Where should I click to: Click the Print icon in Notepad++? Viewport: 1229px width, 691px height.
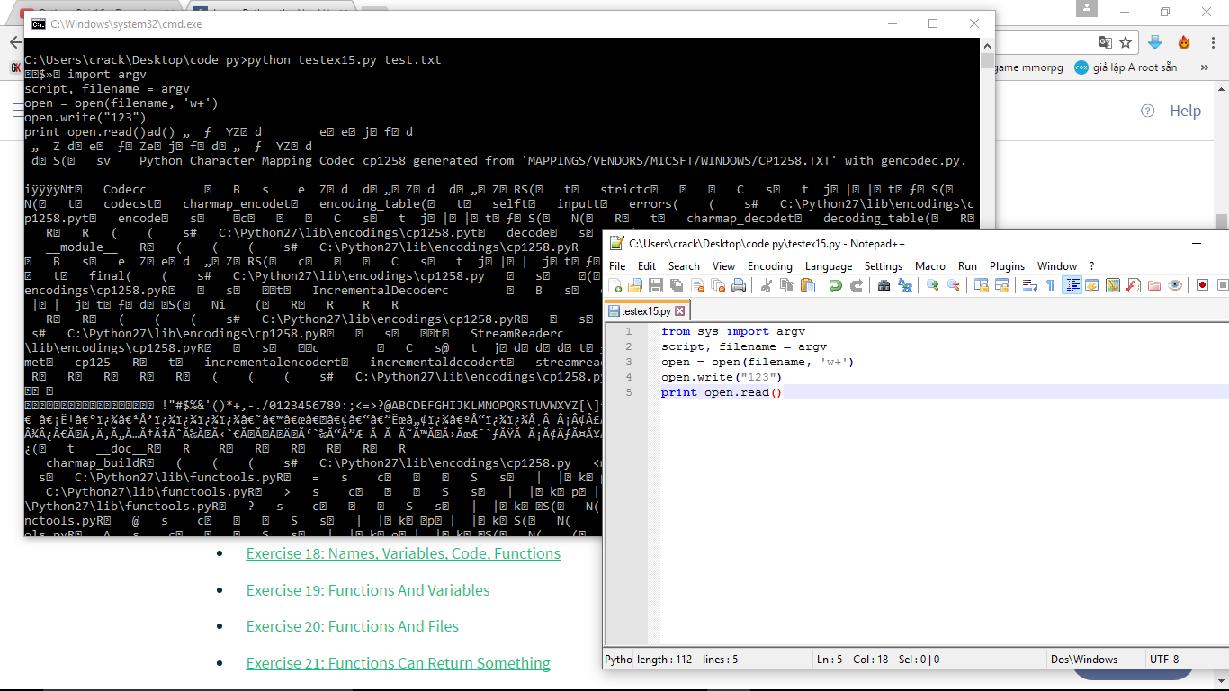pos(738,285)
